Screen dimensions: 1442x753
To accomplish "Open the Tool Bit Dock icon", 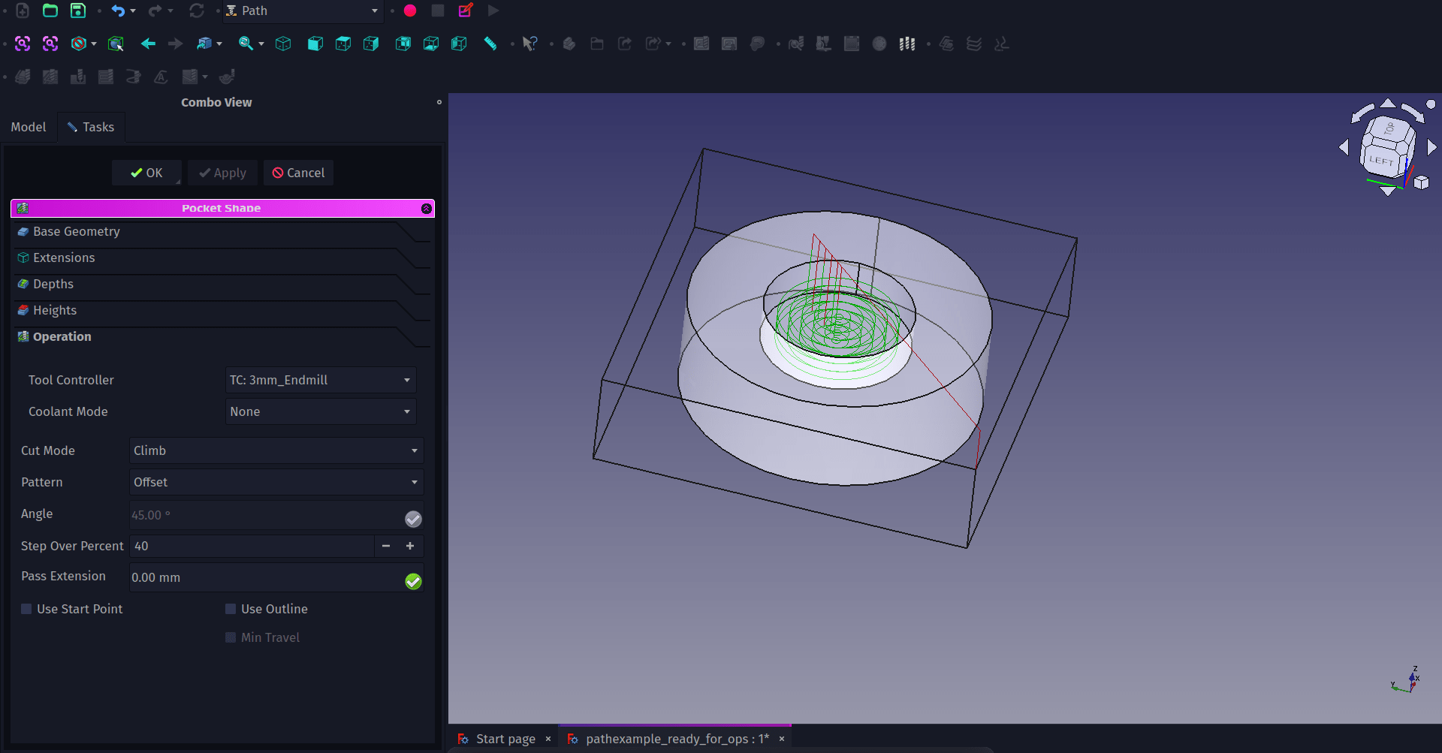I will click(x=907, y=44).
